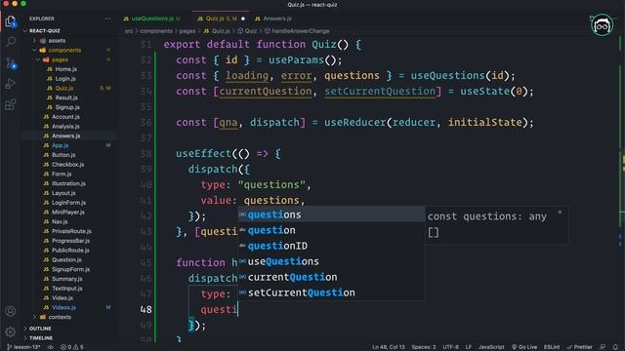
Task: Choose 'questionID' from autocomplete list
Action: (x=331, y=246)
